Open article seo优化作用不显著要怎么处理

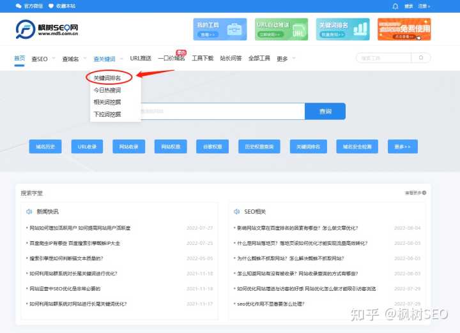click(x=271, y=304)
